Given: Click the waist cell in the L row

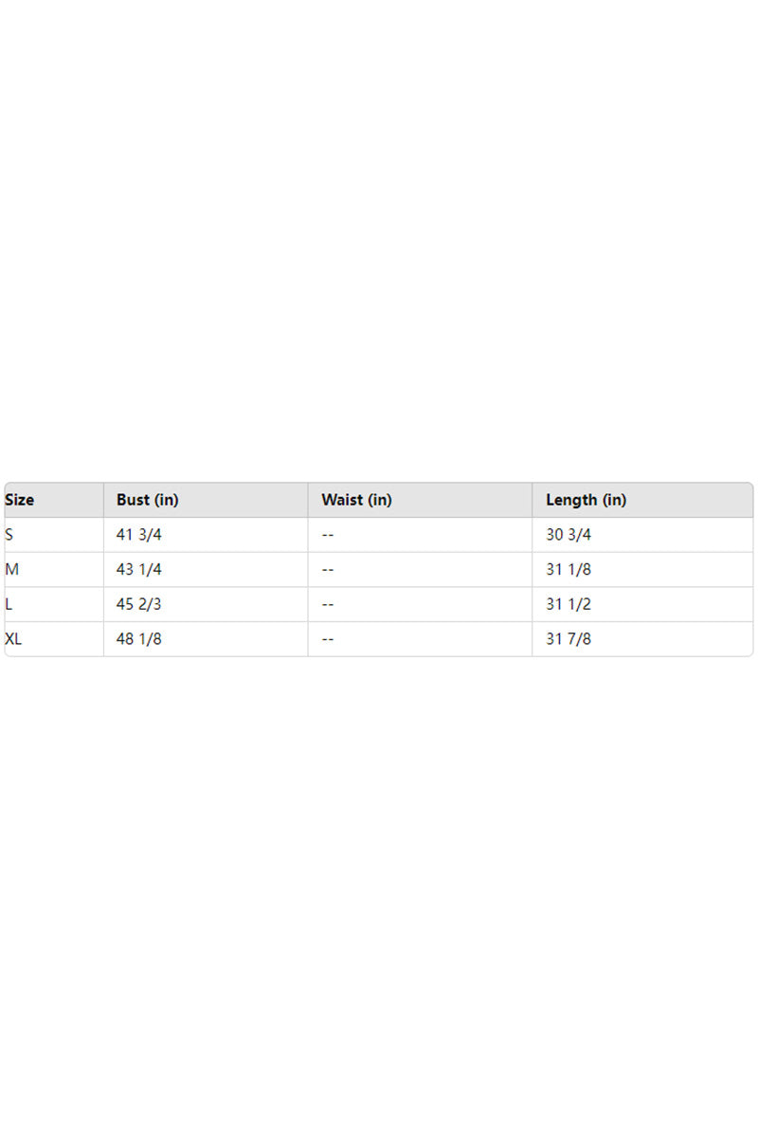Looking at the screenshot, I should pyautogui.click(x=328, y=604).
